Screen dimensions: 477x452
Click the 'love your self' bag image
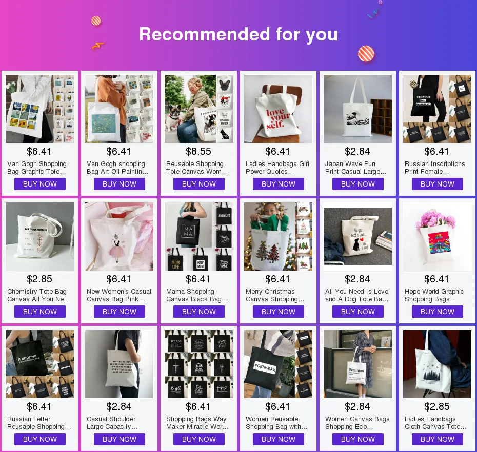[x=278, y=109]
